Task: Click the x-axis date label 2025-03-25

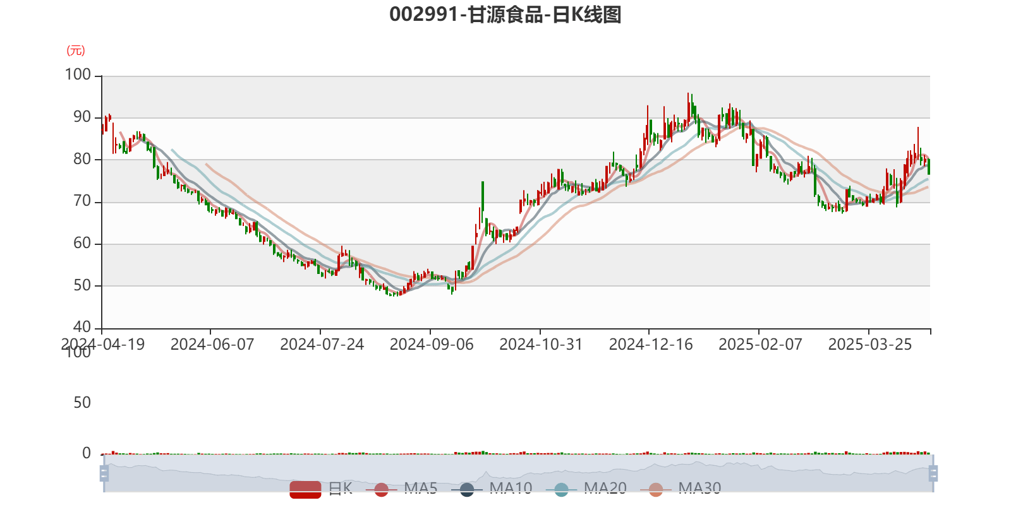Action: (x=870, y=345)
